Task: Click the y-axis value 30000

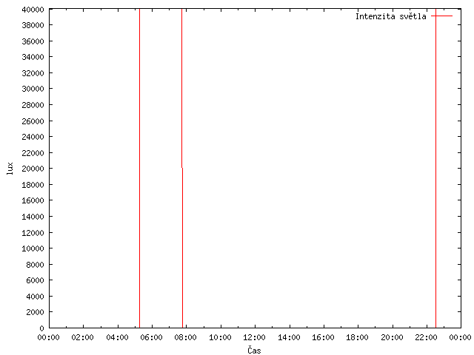Action: [33, 89]
